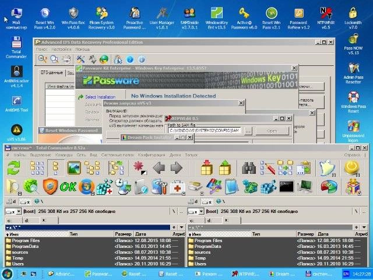The width and height of the screenshot is (373, 280).
Task: Open the Lockmith v7.0 desktop icon
Action: [x=353, y=19]
